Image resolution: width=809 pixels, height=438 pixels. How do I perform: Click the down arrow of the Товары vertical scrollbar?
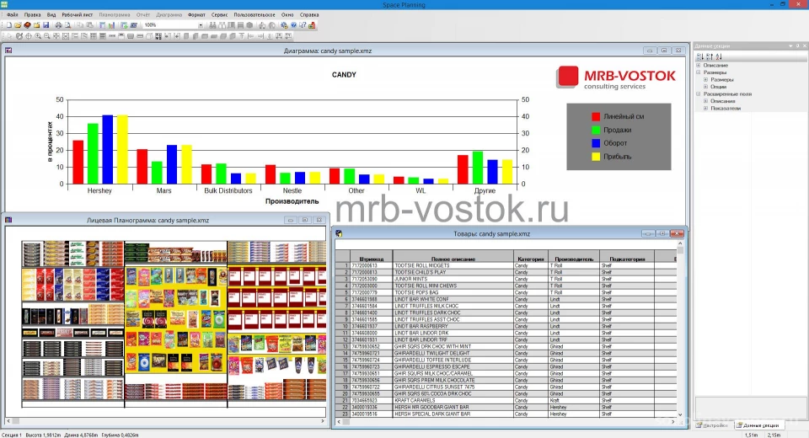pyautogui.click(x=680, y=414)
